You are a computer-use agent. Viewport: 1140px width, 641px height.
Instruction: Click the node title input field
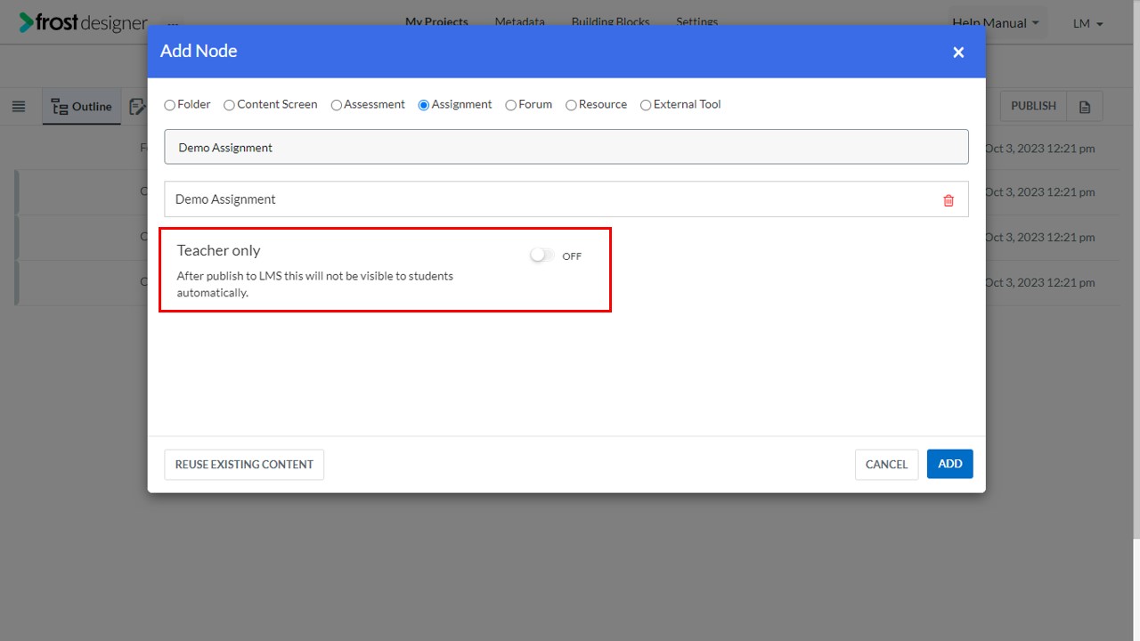coord(566,147)
